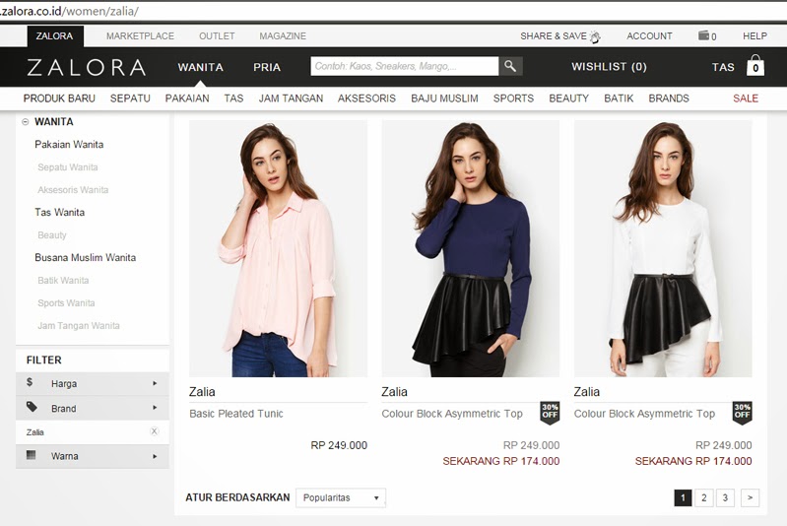Open PRODUK BARU category

click(59, 99)
